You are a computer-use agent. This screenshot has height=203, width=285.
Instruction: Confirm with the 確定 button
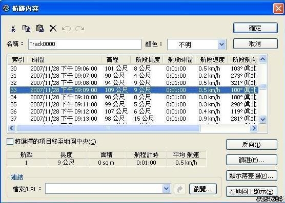[255, 28]
